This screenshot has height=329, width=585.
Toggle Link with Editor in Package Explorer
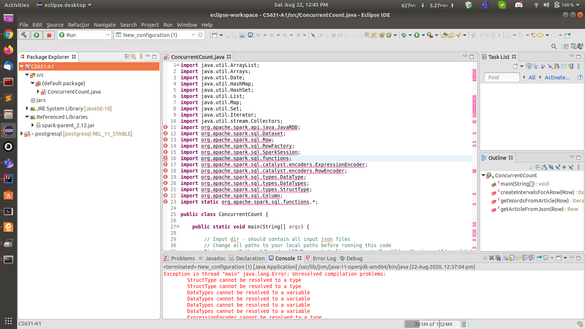coord(133,57)
